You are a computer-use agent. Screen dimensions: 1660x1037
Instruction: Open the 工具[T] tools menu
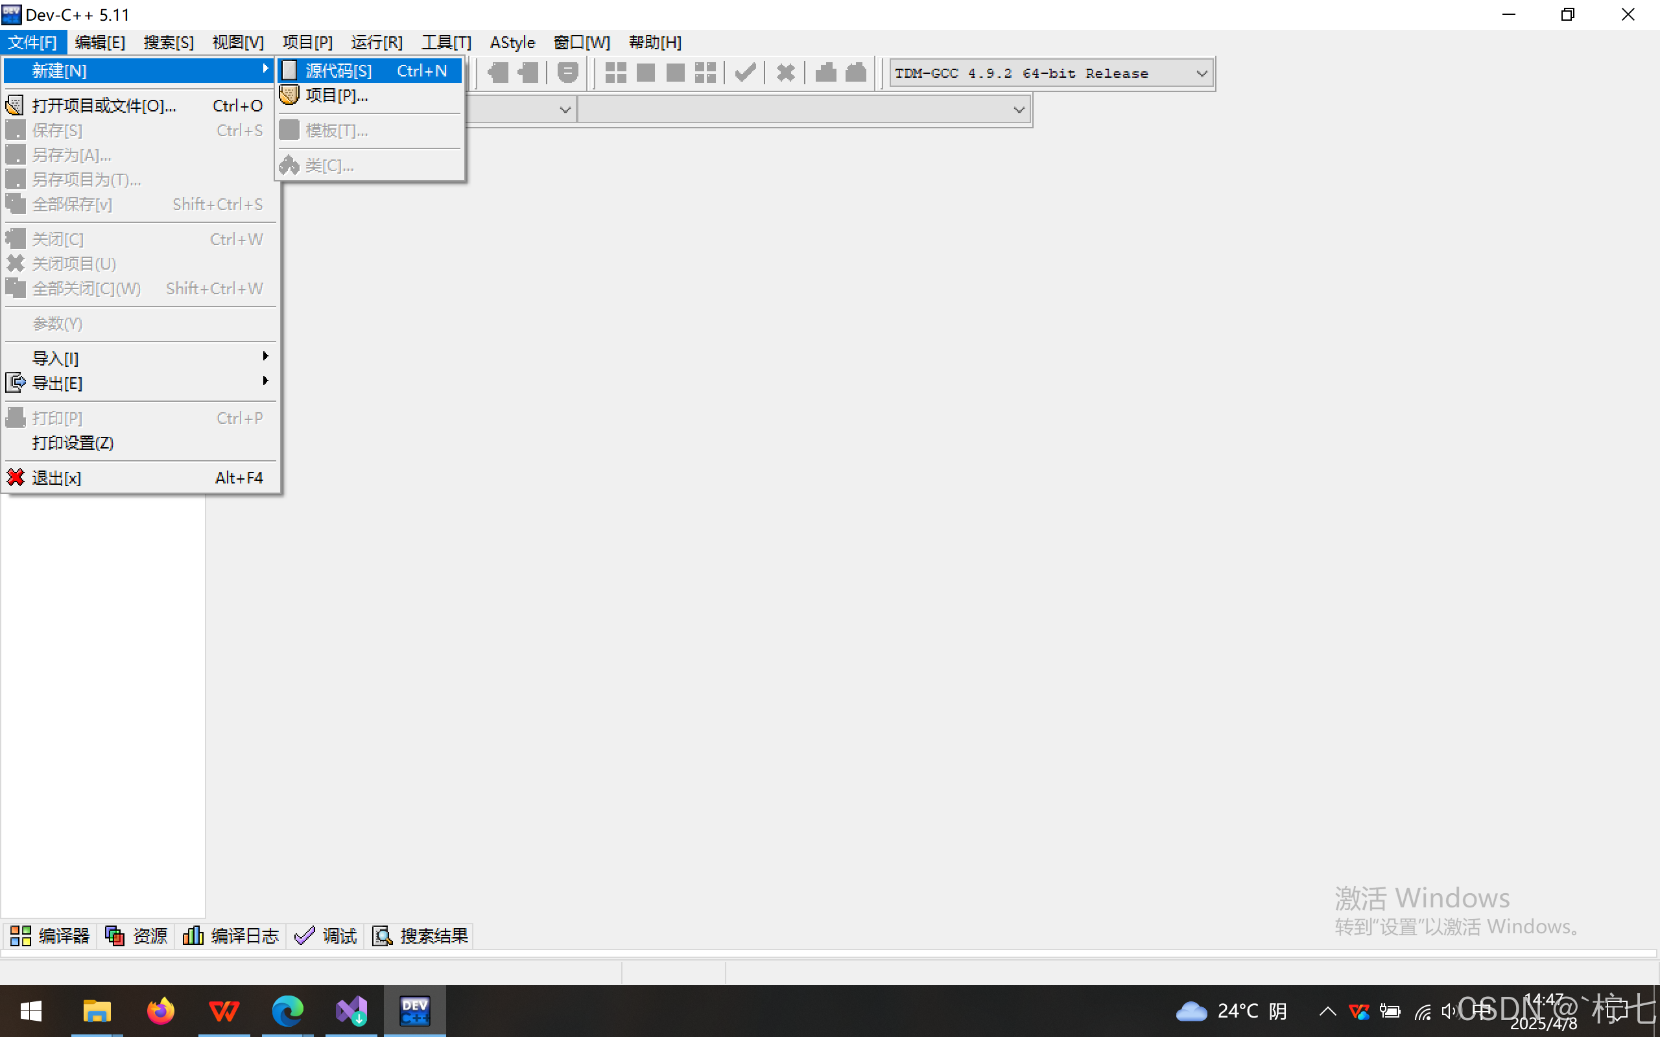[446, 43]
